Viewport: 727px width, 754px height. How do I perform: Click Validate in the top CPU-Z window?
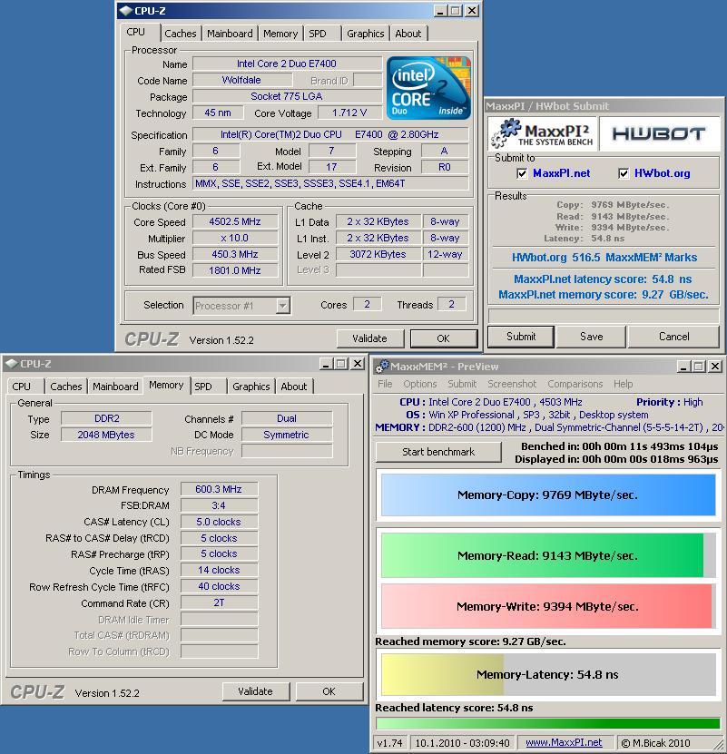(369, 338)
